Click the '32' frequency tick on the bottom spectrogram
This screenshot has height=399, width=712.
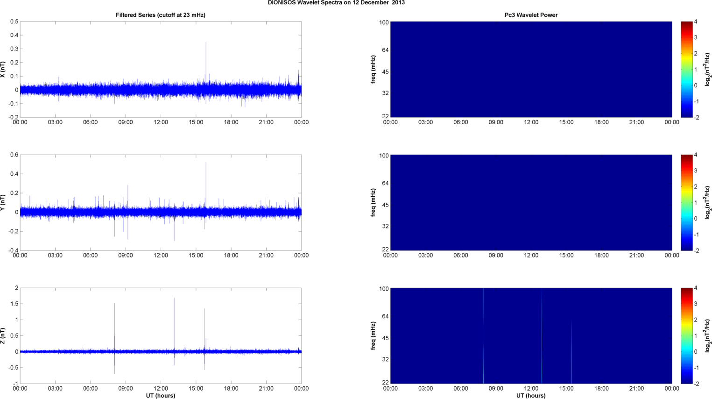coord(385,359)
